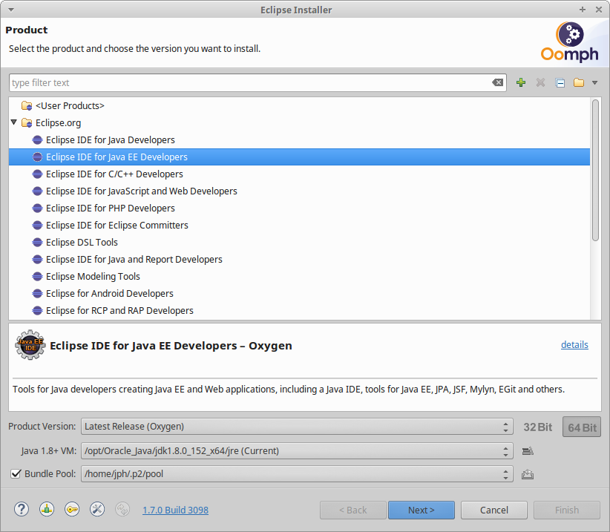Click the Finish button
The width and height of the screenshot is (610, 532).
point(567,510)
